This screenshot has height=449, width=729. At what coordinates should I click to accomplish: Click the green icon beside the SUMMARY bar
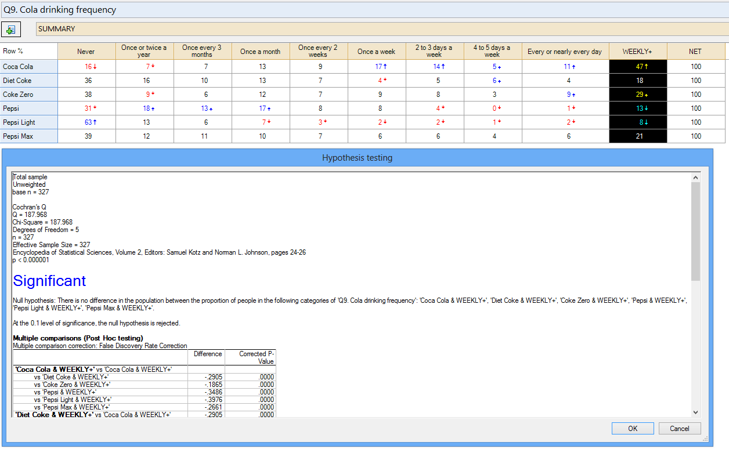(10, 29)
